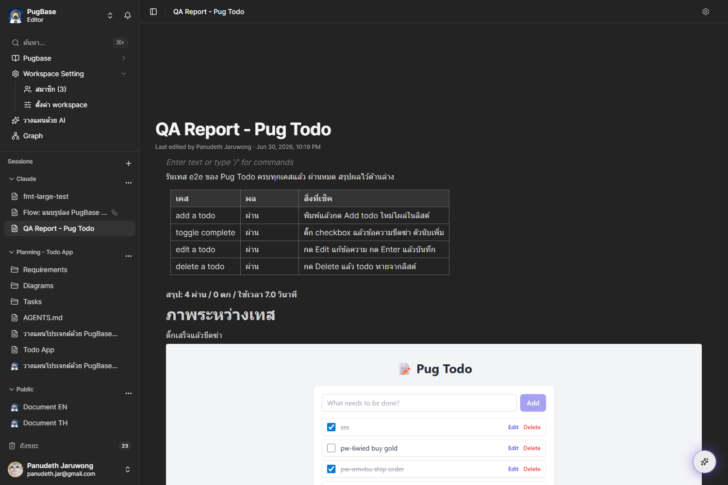Check the pw-6wied buy gold checkbox

(331, 448)
